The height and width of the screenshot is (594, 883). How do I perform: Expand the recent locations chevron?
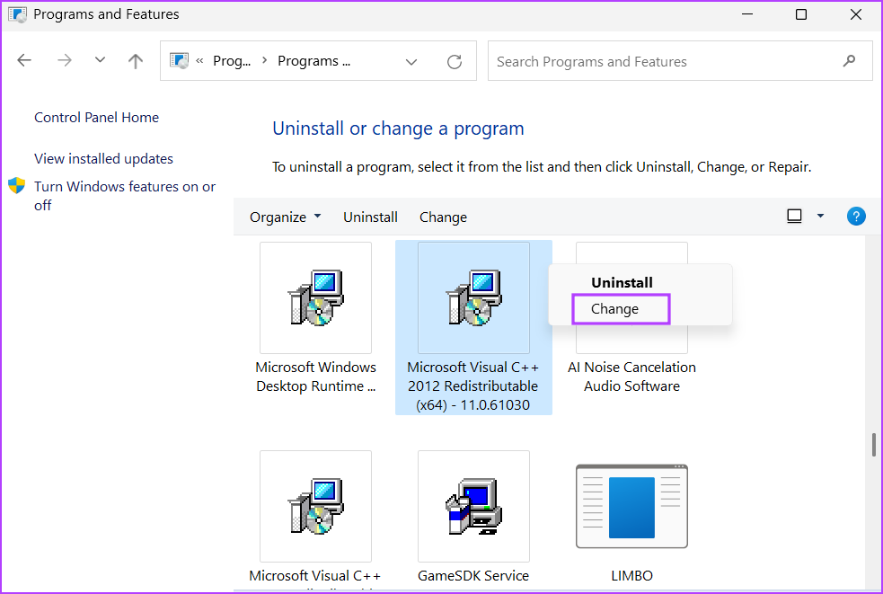100,61
